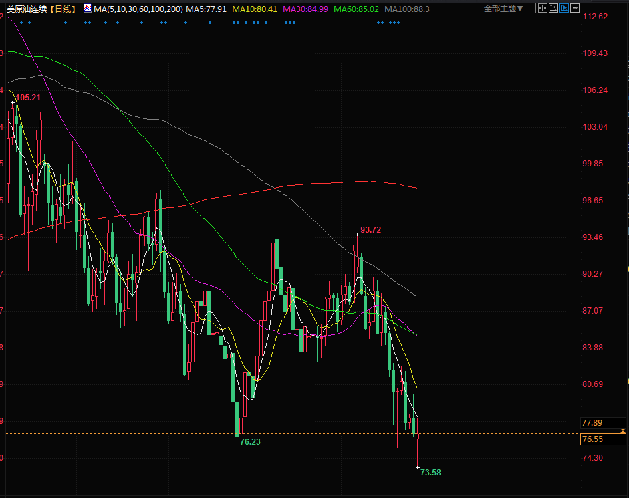Viewport: 629px width, 498px height.
Task: Activate the crosshair move icon
Action: (543, 9)
